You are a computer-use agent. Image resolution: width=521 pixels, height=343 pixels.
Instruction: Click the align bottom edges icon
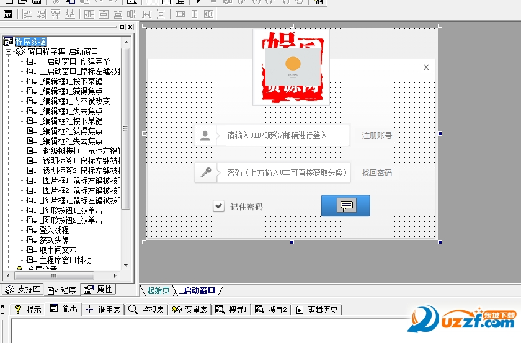tap(69, 14)
